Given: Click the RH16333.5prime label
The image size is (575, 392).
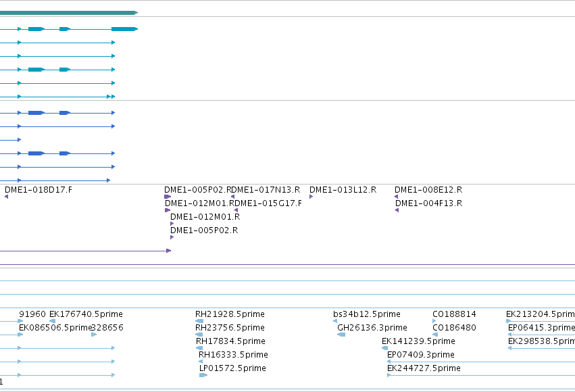Looking at the screenshot, I should click(x=233, y=355).
